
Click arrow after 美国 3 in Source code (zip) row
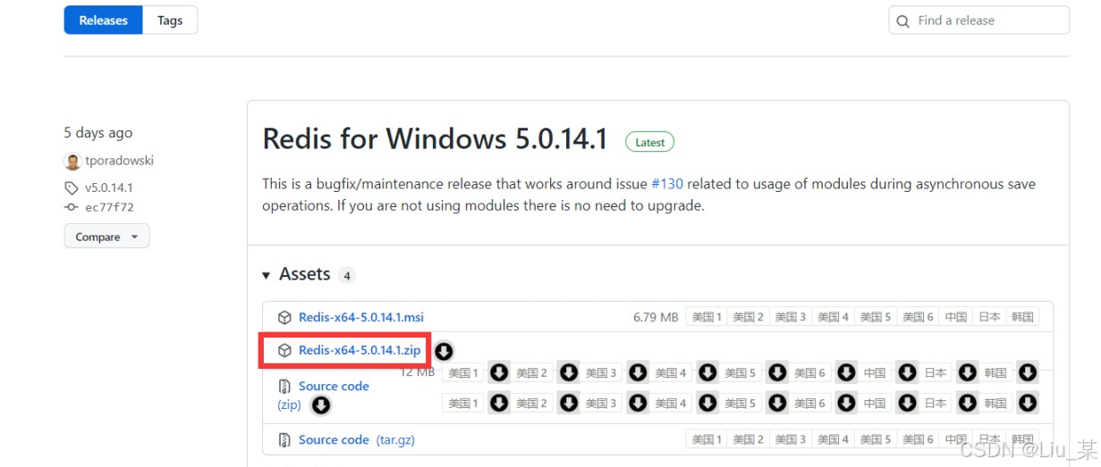(637, 403)
